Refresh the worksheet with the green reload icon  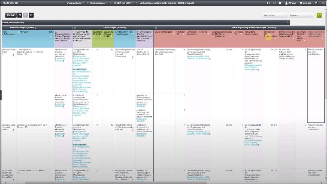(x=319, y=15)
